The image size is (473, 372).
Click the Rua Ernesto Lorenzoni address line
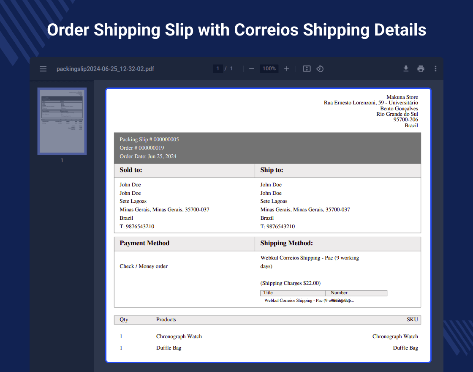coord(371,103)
